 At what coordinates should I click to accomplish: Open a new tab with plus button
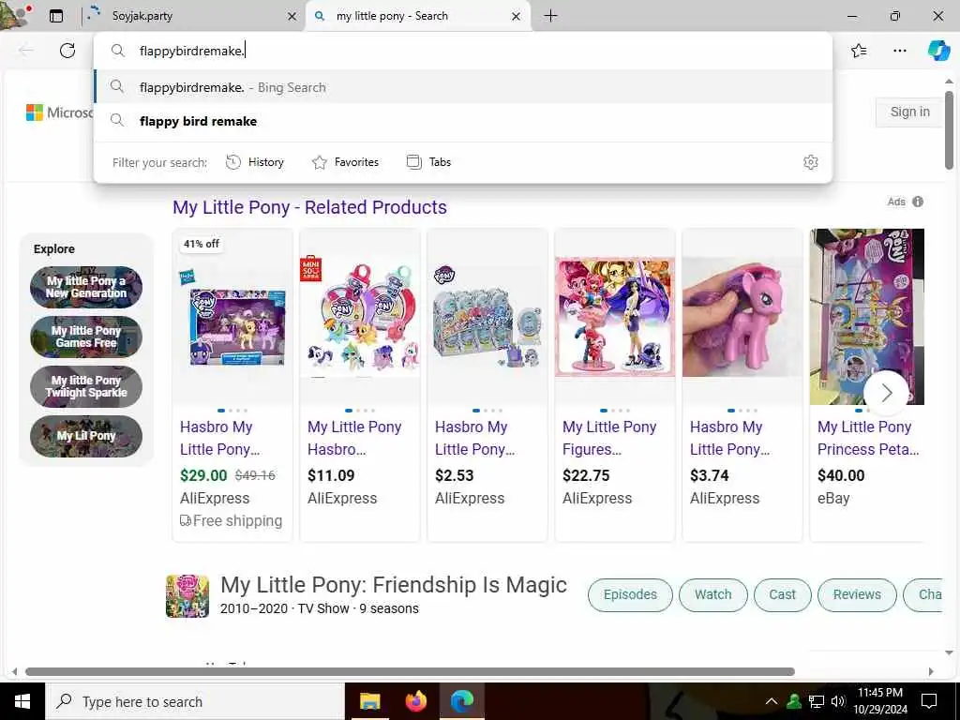click(x=550, y=16)
